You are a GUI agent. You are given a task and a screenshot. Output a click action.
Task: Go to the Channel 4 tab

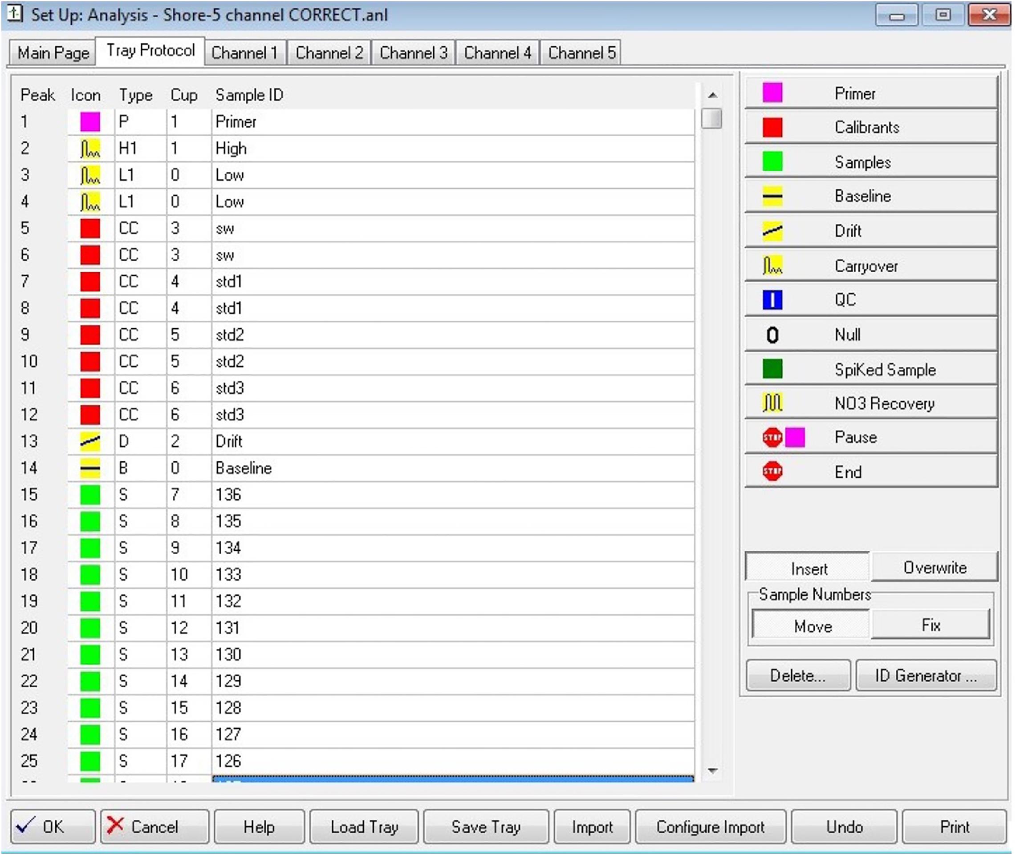[497, 52]
